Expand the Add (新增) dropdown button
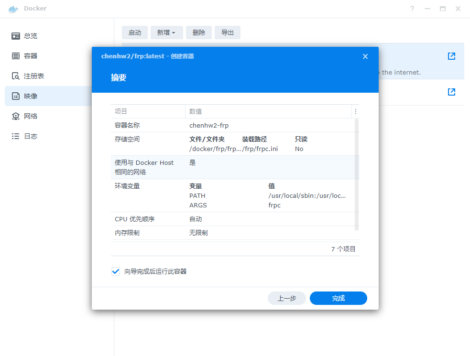 166,32
